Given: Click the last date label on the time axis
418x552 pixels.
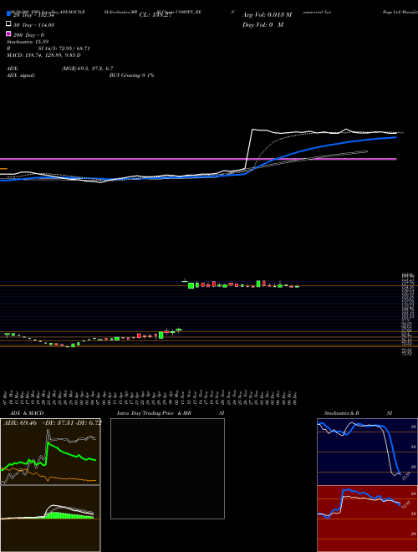Looking at the screenshot, I should pos(296,397).
